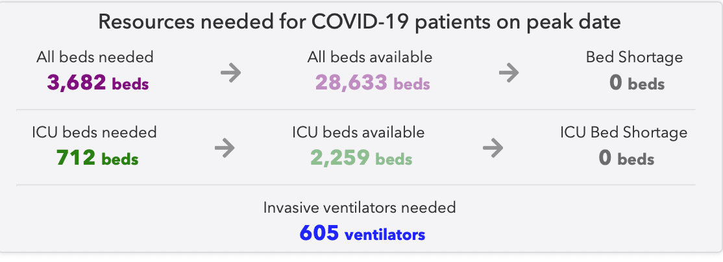Select the 605 ventilators figure
This screenshot has height=262, width=723.
coord(362,233)
